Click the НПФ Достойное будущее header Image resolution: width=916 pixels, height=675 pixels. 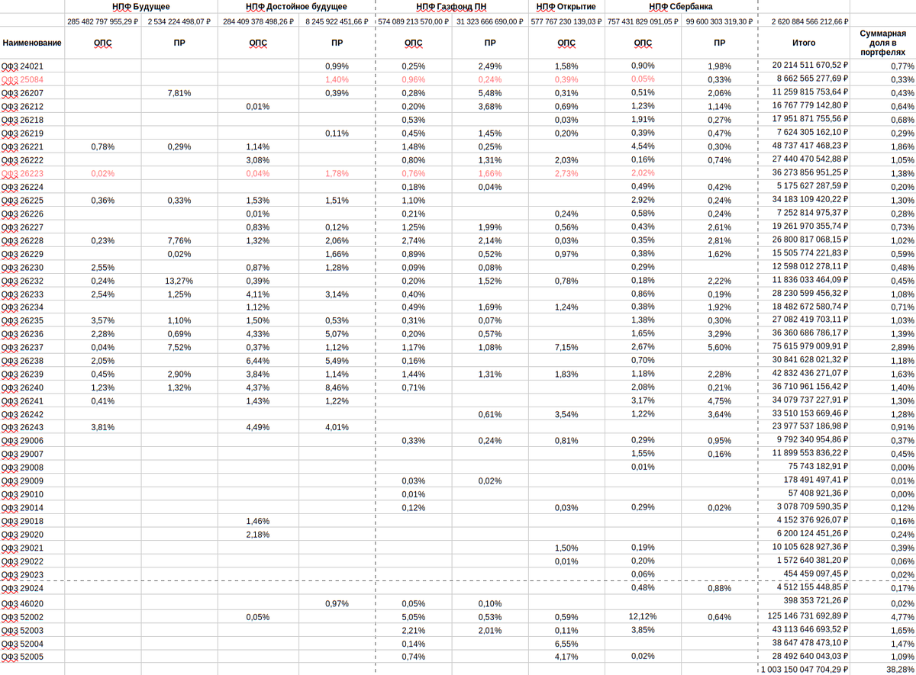(296, 7)
